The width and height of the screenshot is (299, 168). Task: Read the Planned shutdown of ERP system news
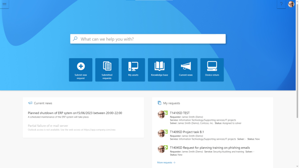point(75,113)
